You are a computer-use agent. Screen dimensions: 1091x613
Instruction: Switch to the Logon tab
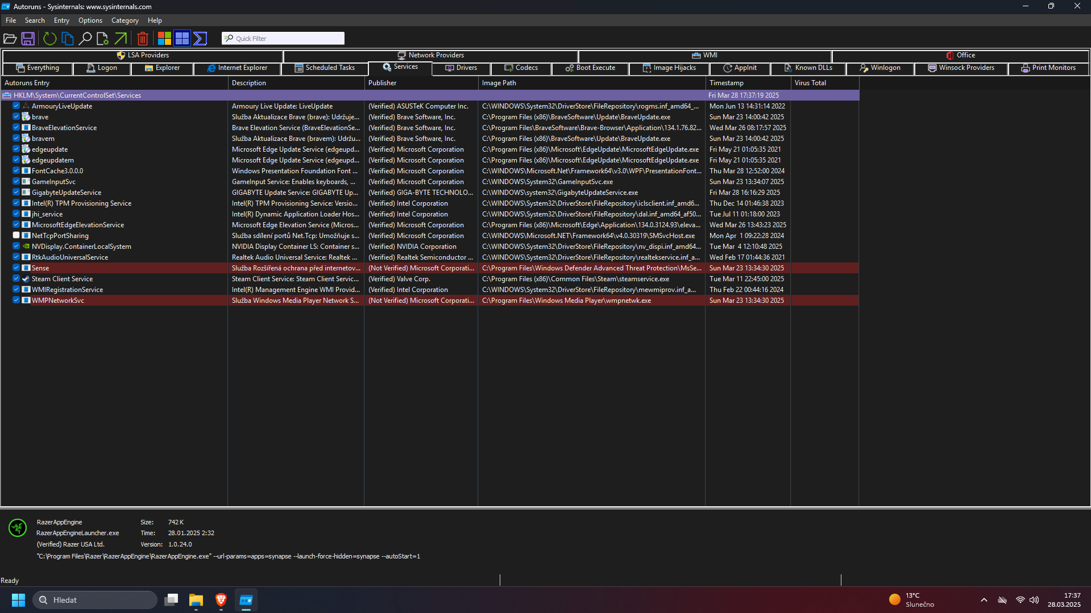coord(102,68)
